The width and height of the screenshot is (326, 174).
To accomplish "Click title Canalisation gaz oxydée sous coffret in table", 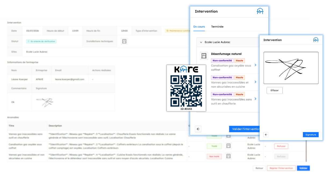I will click(x=25, y=146).
